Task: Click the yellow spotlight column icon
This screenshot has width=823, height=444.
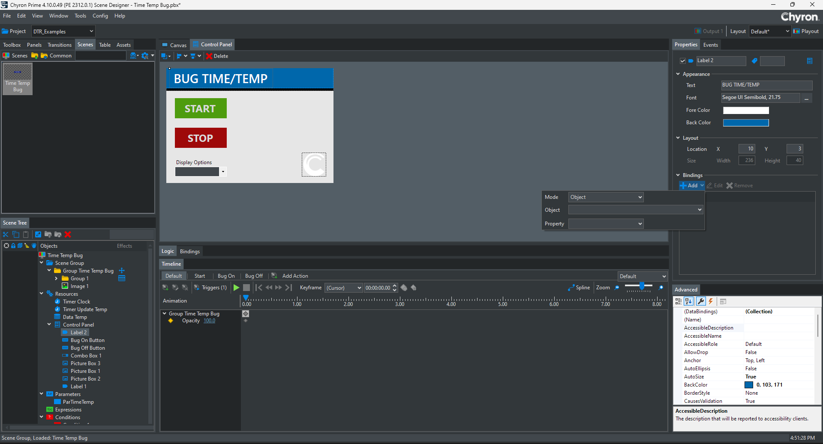Action: (x=27, y=246)
